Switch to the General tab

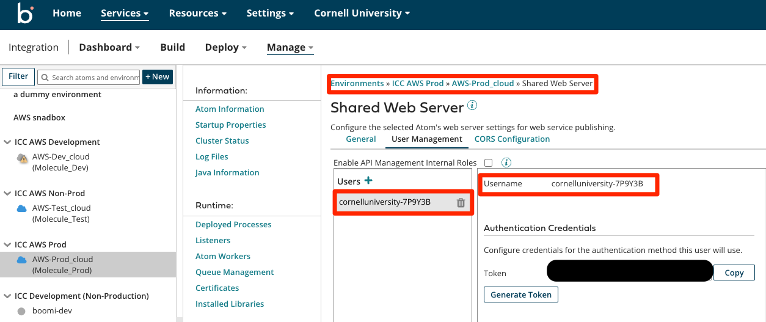click(x=361, y=139)
